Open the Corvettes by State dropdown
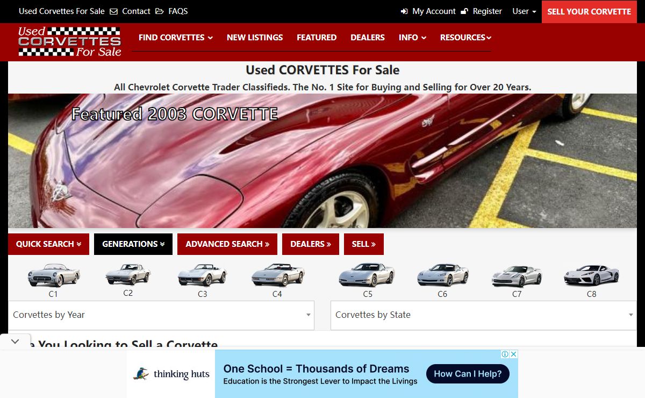 483,315
